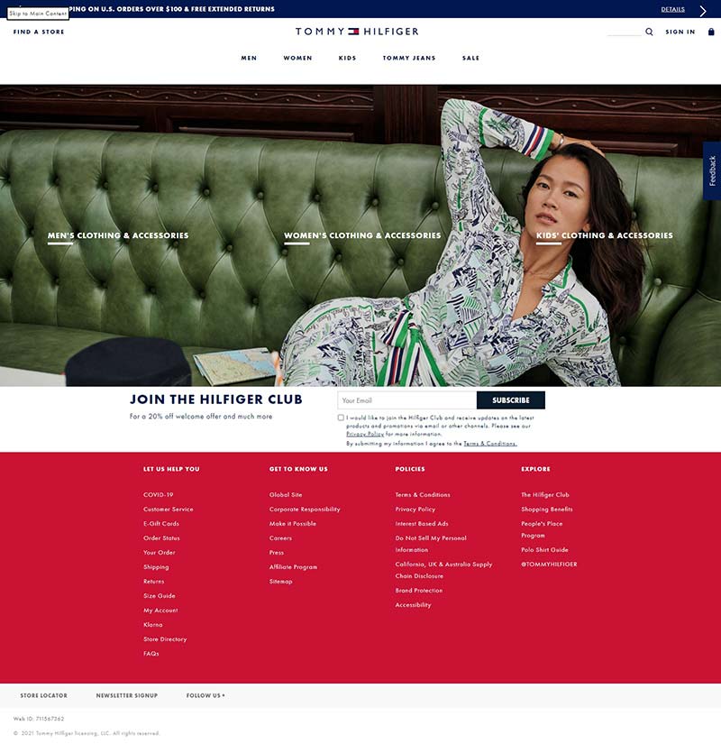View the Sitemap
The image size is (721, 744).
pos(280,582)
